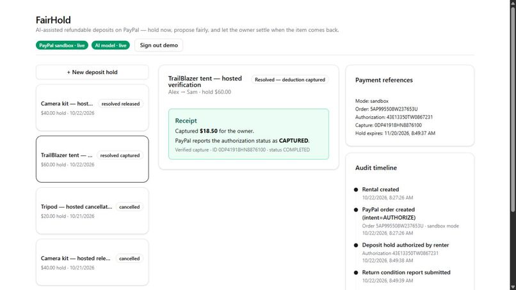The height and width of the screenshot is (290, 516).
Task: Click the Resolved — deduction captured status badge
Action: click(x=289, y=80)
